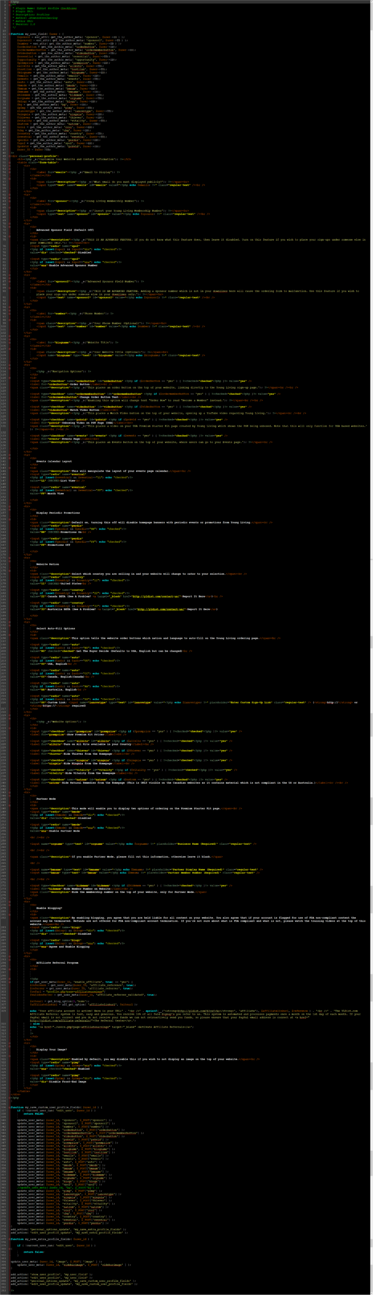Image resolution: width=373 pixels, height=1295 pixels.
Task: Collapse the my_save_custom_user_profile_fields function fold
Action: [10, 1107]
